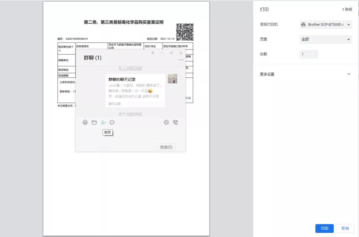
Task: Click the 份数 copies input field
Action: pos(308,54)
